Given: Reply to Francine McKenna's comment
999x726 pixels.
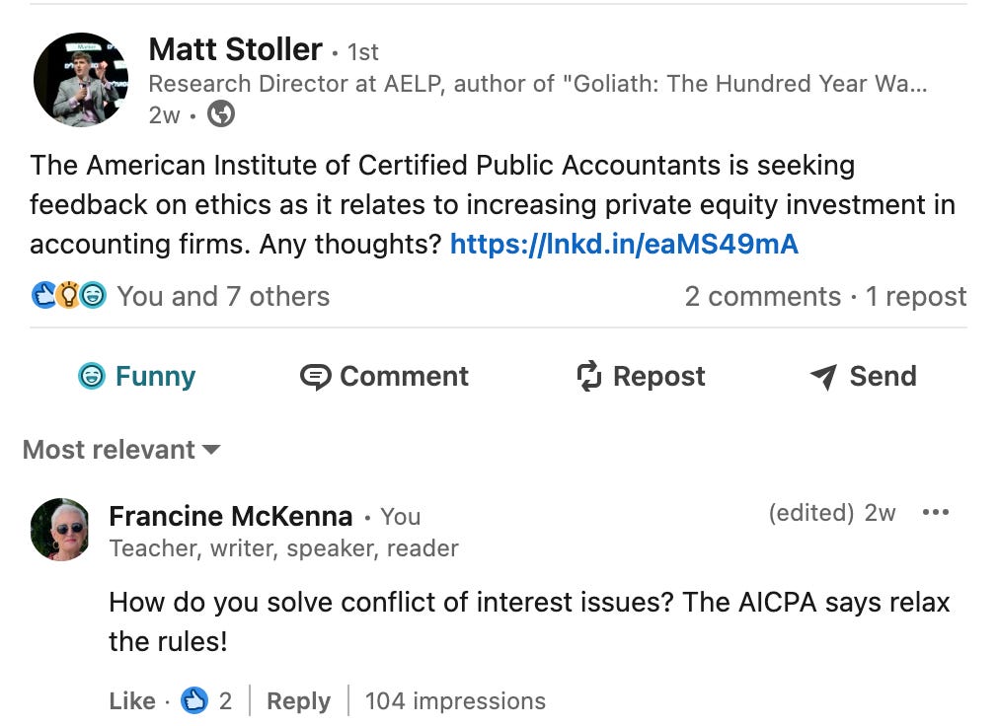Looking at the screenshot, I should pyautogui.click(x=298, y=700).
